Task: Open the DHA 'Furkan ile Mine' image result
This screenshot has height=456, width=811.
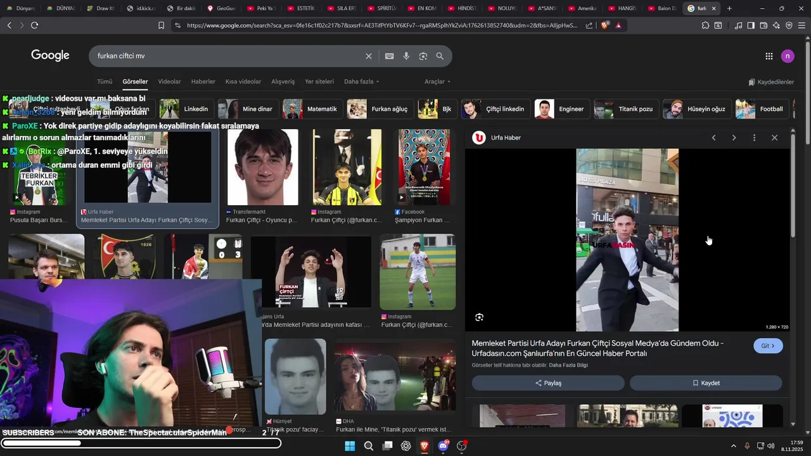Action: (395, 377)
